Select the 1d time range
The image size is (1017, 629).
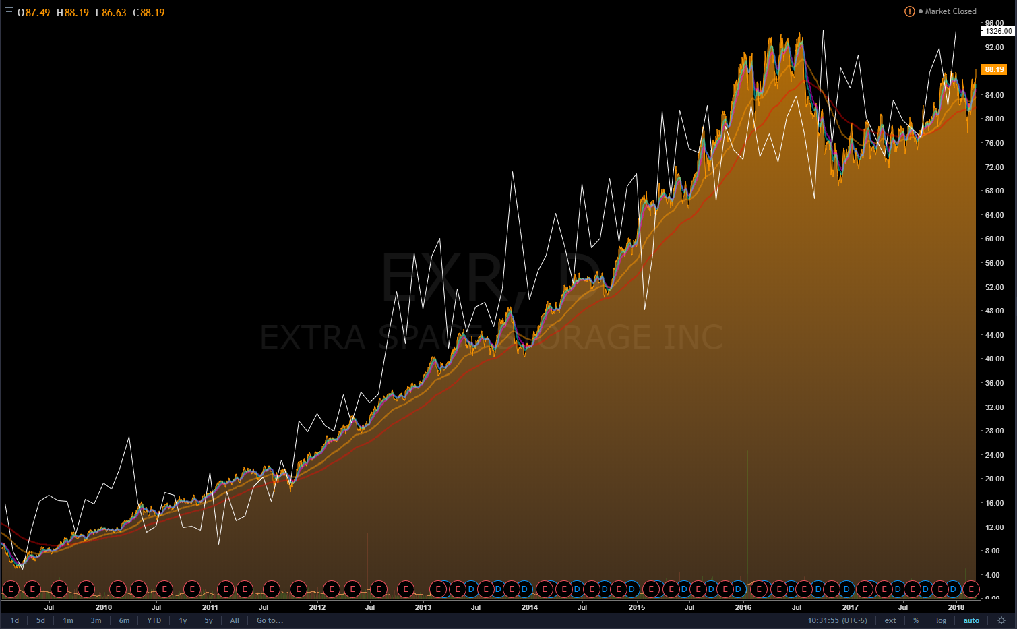point(15,620)
